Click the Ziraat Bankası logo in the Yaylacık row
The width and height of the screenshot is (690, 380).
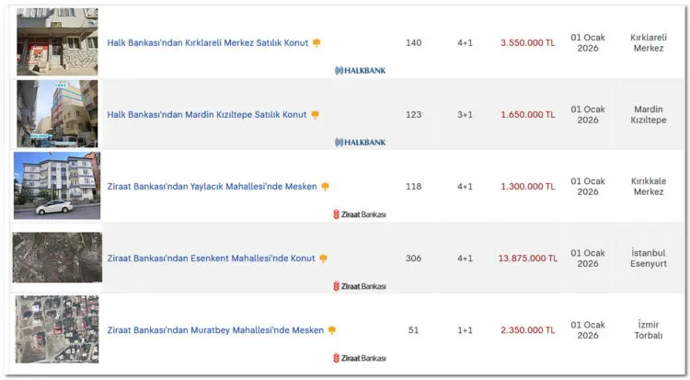coord(360,214)
